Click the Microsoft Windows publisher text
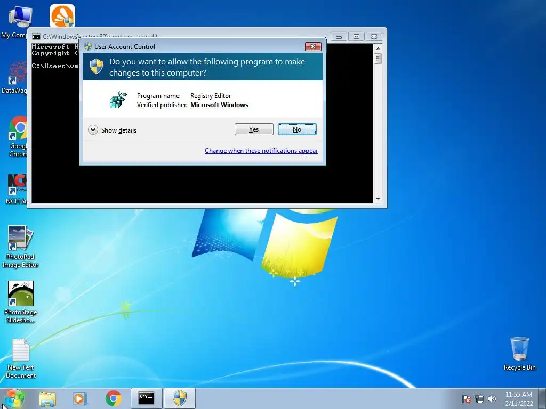Screen dimensions: 546x409 point(219,105)
